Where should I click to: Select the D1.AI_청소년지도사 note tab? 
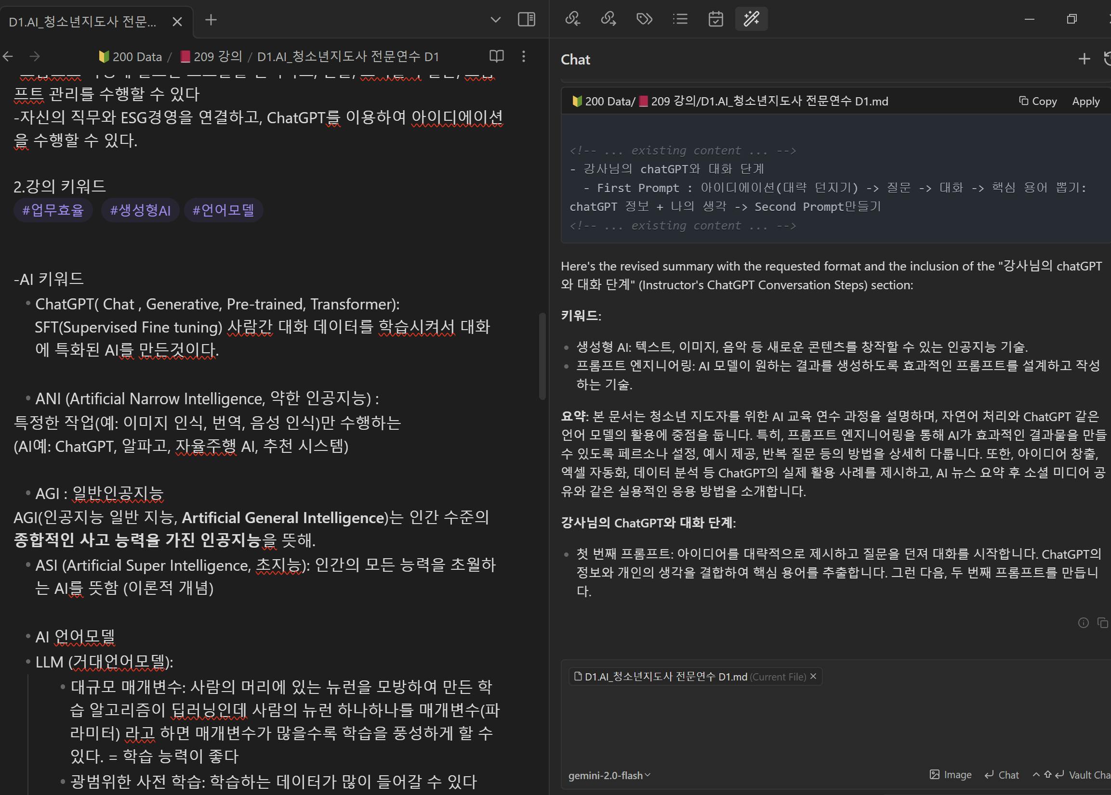coord(83,22)
